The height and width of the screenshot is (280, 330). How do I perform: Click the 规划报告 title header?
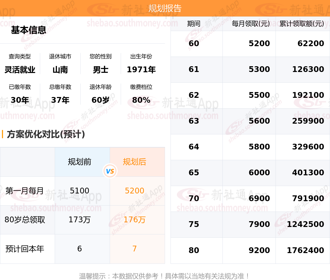click(165, 8)
